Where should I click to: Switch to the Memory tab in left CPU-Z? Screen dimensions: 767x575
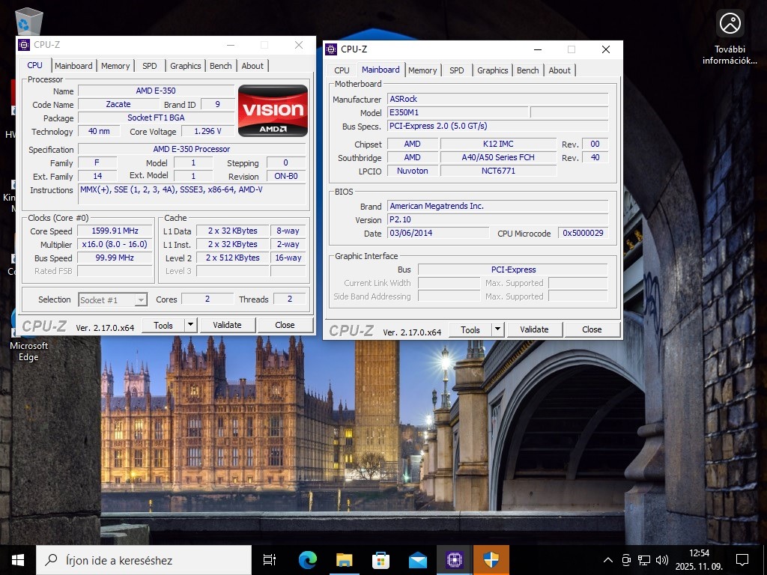[x=115, y=66]
